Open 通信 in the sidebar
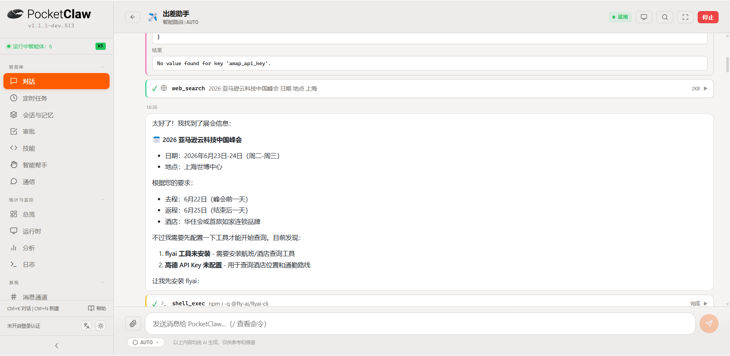This screenshot has height=356, width=730. coord(56,182)
